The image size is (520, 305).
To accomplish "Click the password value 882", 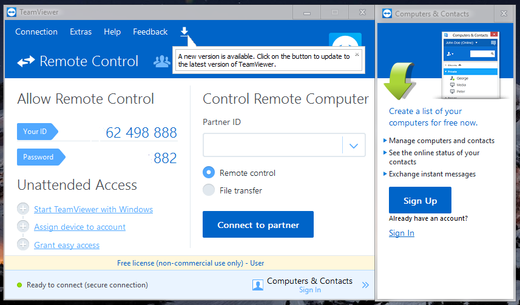I will pyautogui.click(x=165, y=158).
